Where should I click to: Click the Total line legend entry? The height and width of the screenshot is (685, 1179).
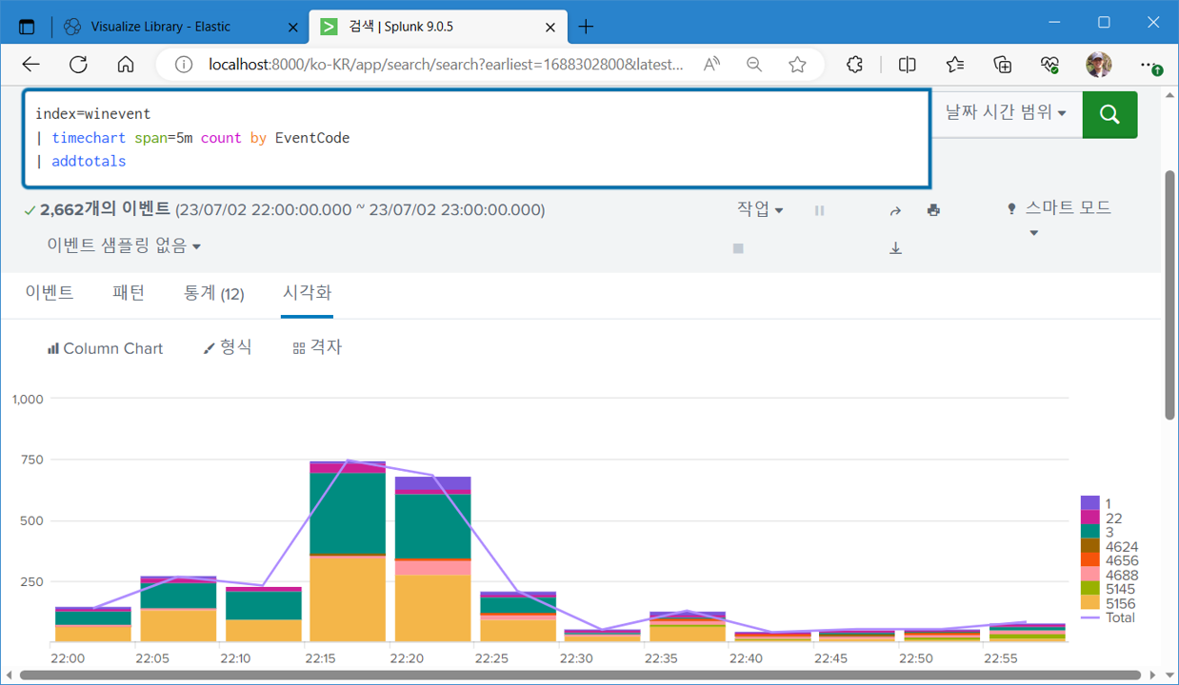pos(1109,617)
